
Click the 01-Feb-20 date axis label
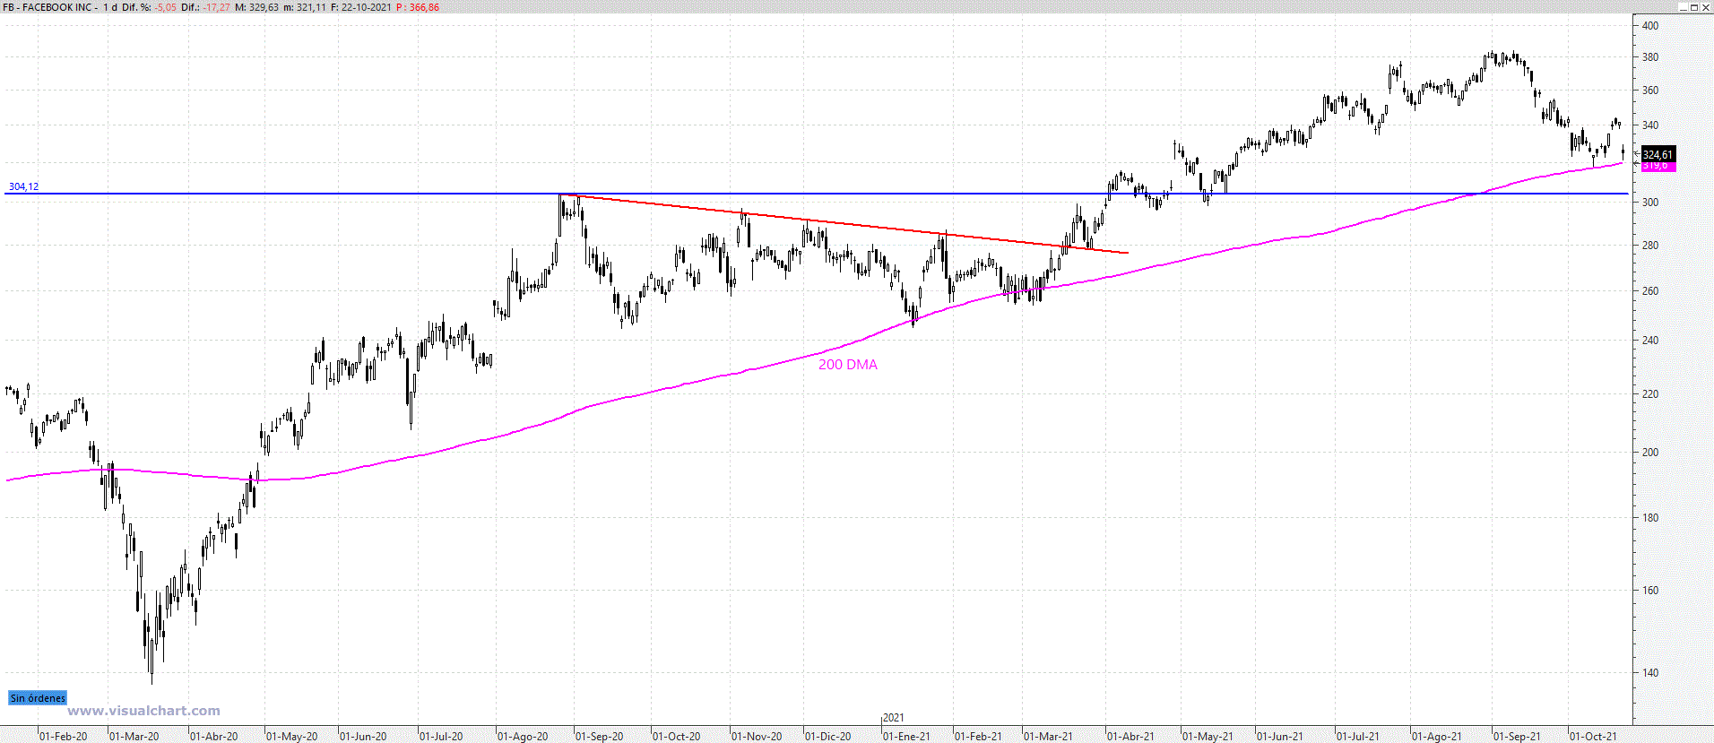click(64, 737)
